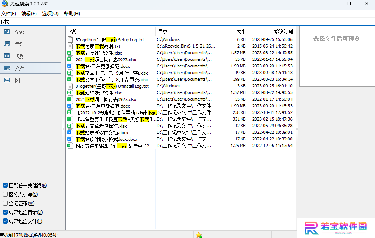Image resolution: width=375 pixels, height=238 pixels.
Task: Select the 【2022.10.26测试】 file row
Action: [116, 112]
